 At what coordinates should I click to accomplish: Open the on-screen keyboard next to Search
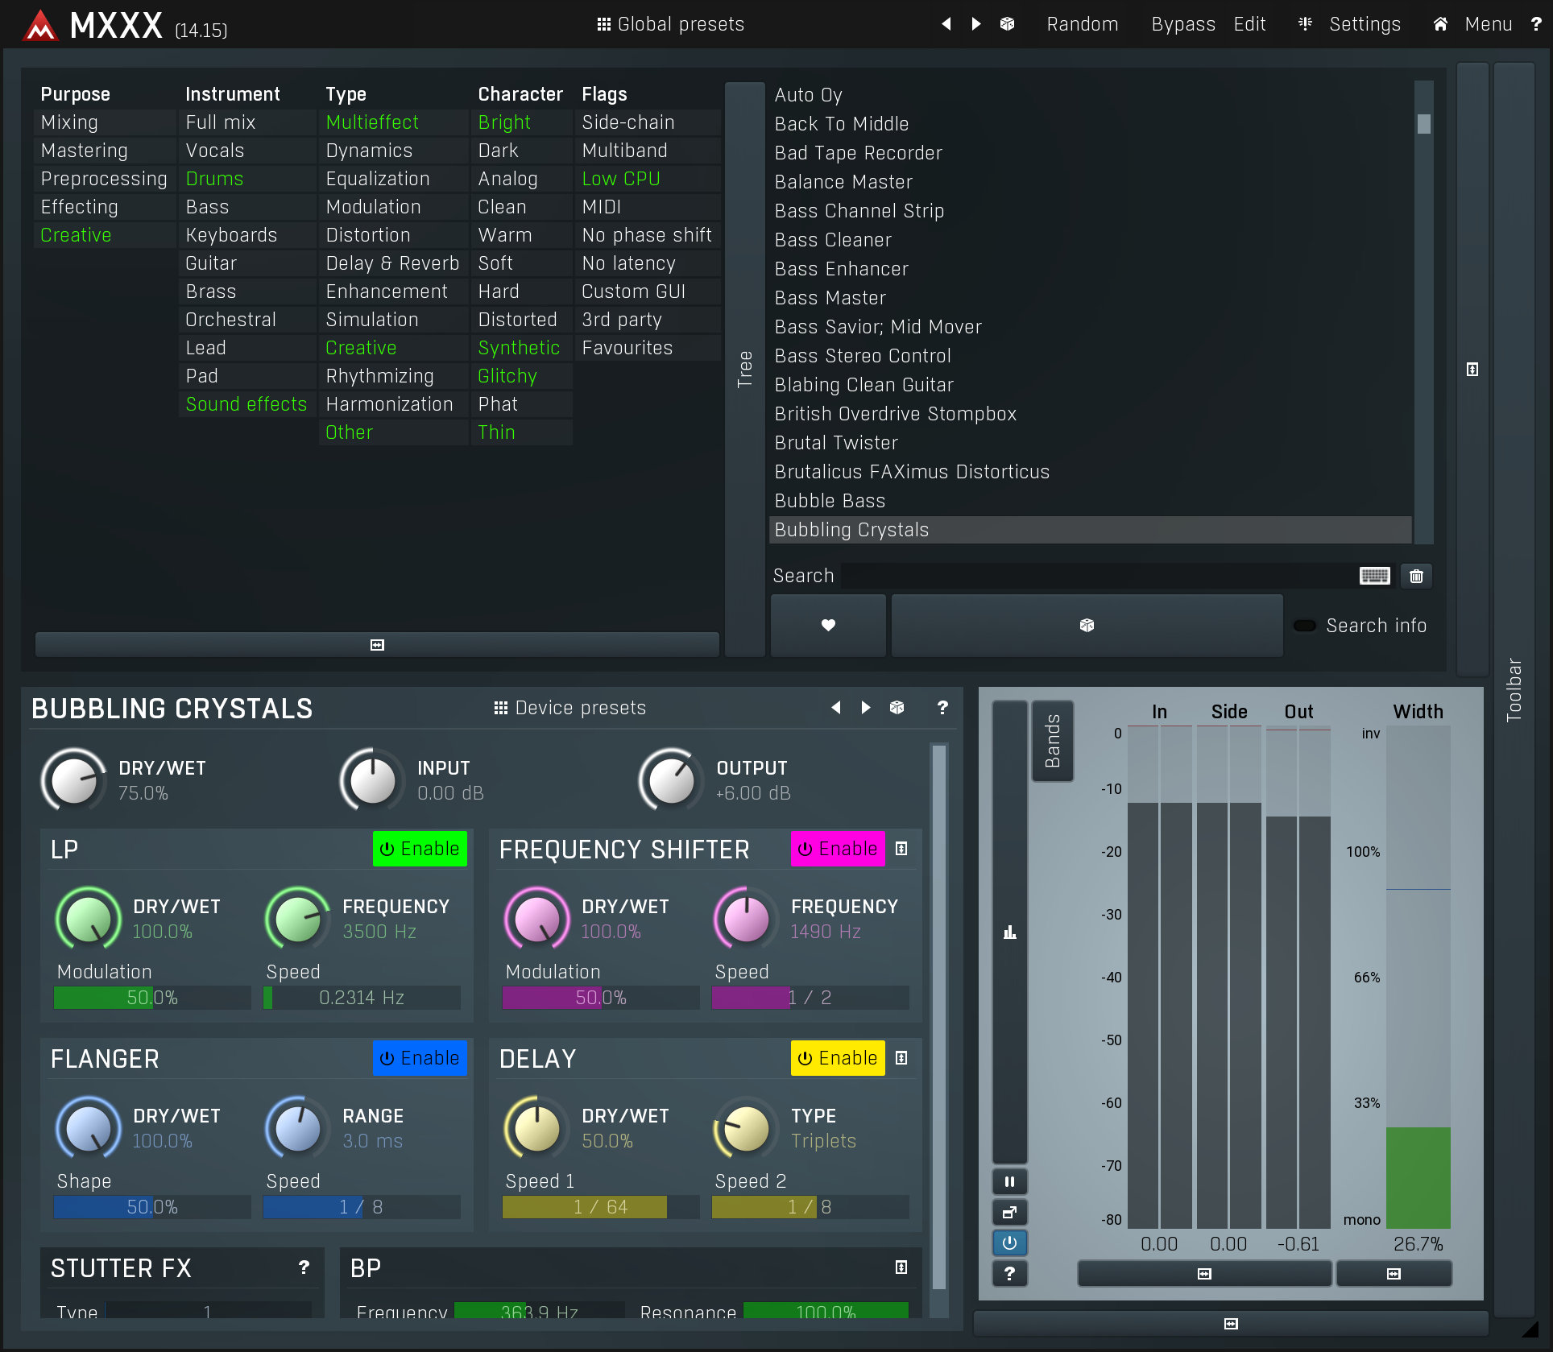click(1374, 576)
